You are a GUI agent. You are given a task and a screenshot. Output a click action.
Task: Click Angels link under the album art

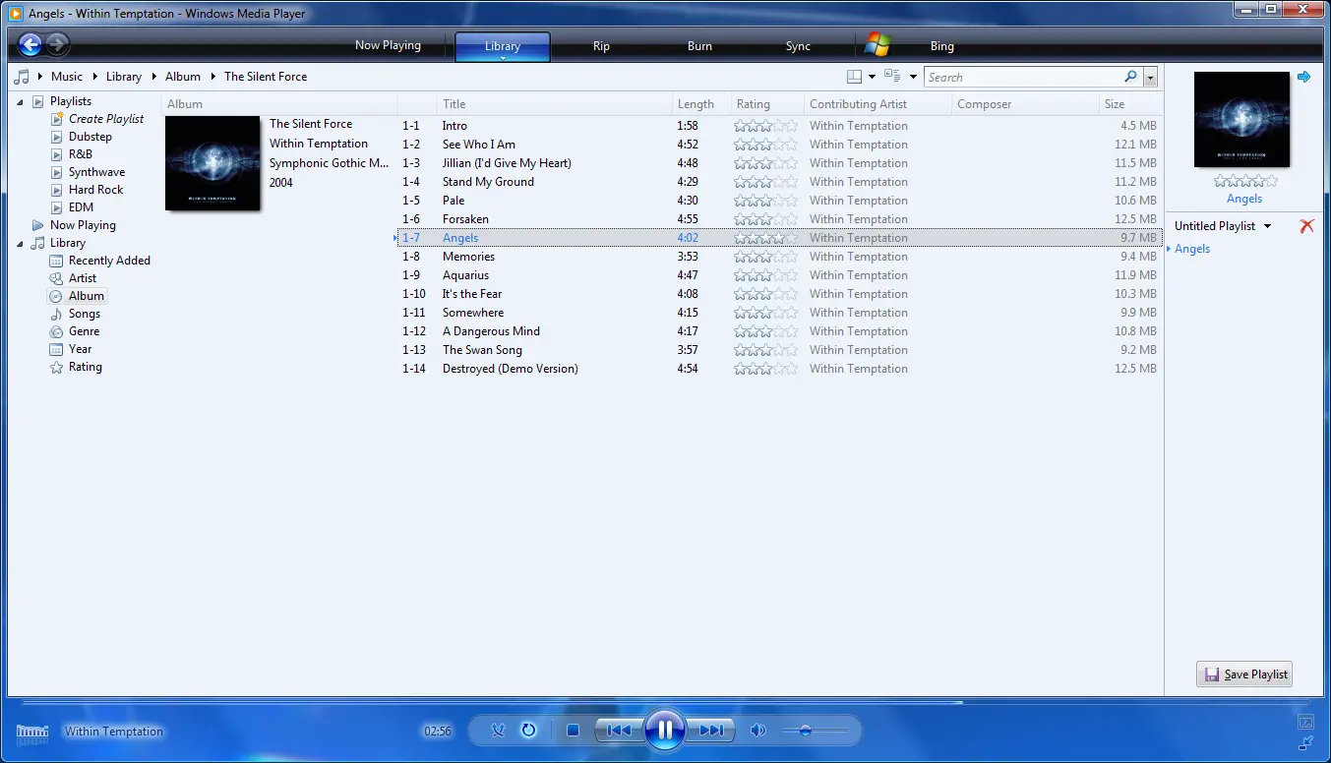pos(1244,199)
